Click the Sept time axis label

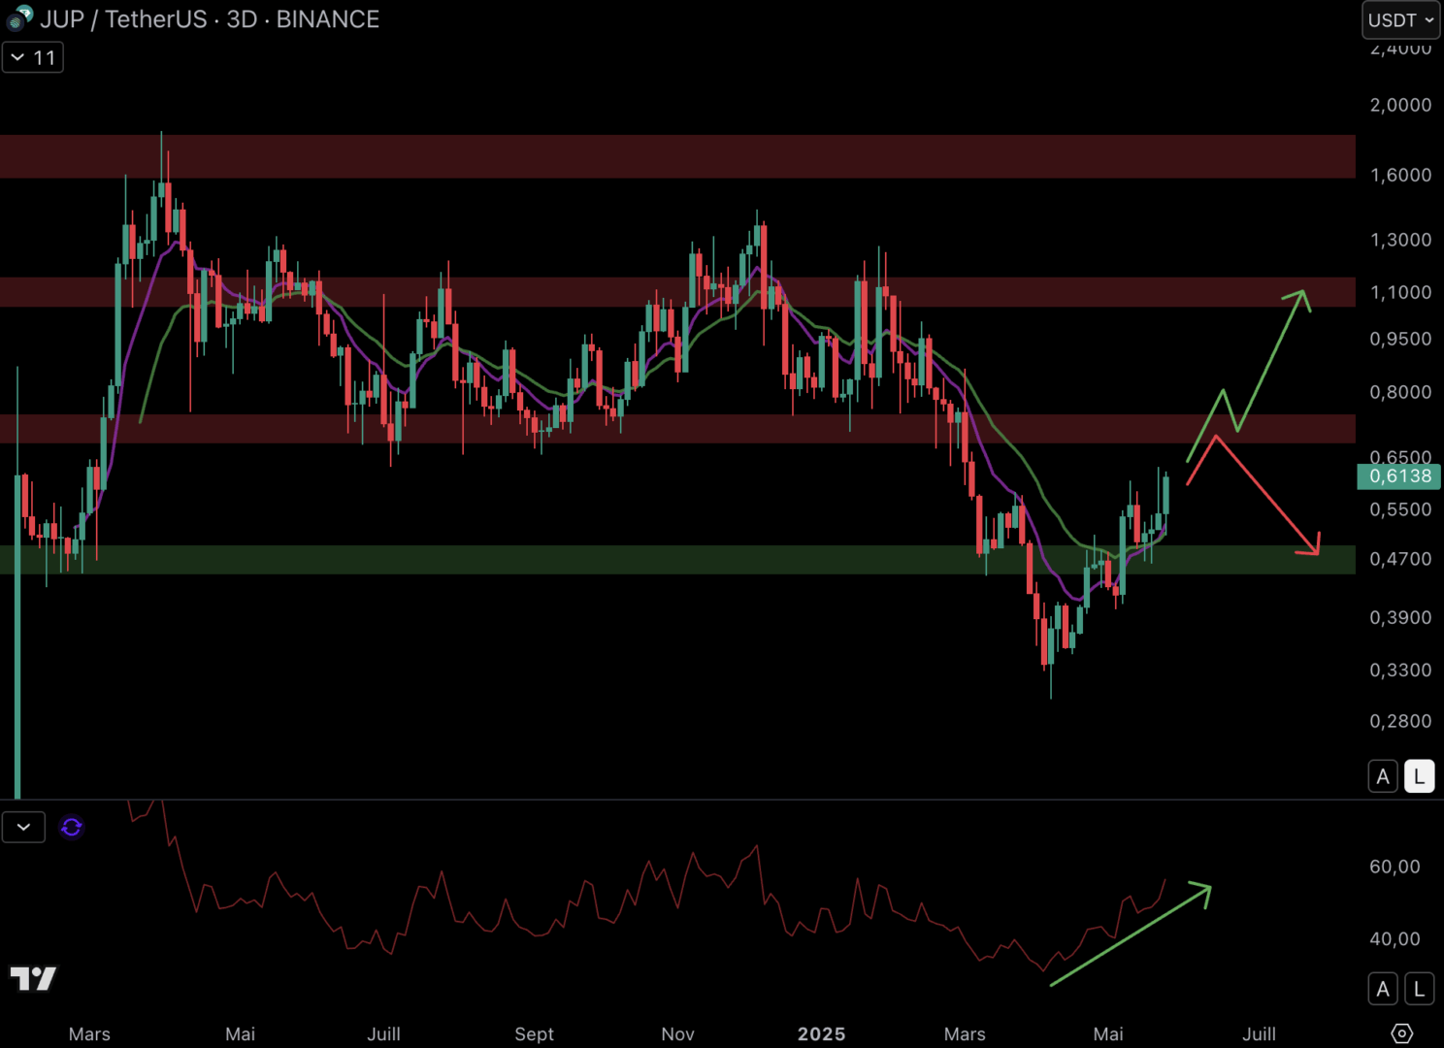click(x=534, y=1034)
